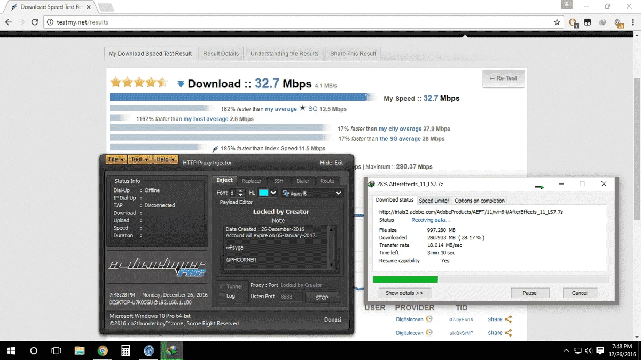Open Calculator from the taskbar

[126, 351]
